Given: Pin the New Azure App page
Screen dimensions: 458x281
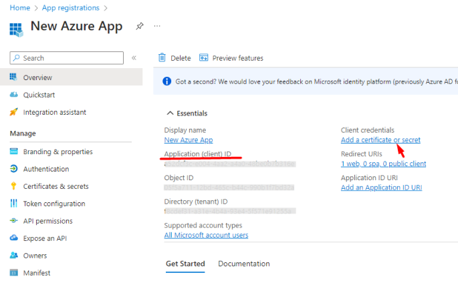Looking at the screenshot, I should click(140, 26).
